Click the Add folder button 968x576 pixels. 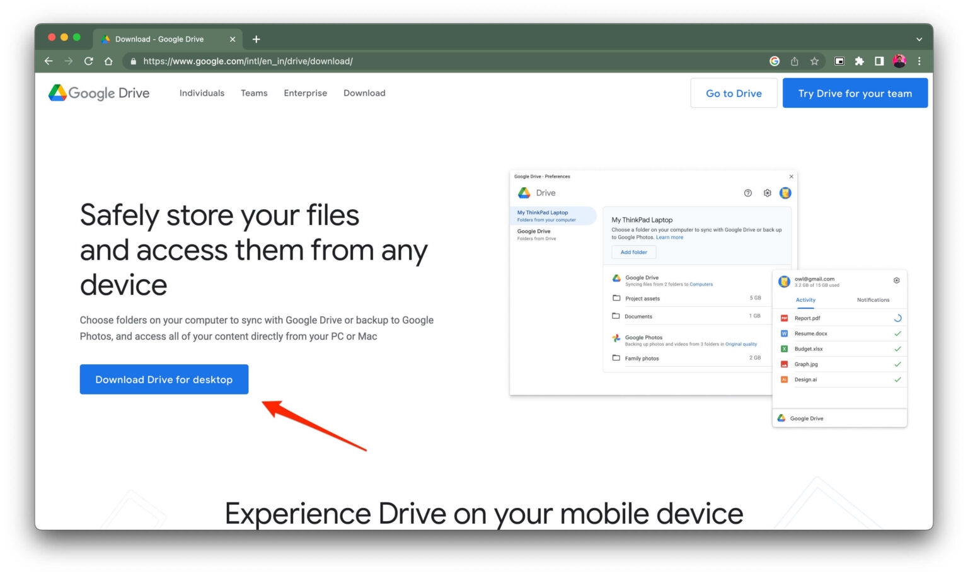pos(633,251)
